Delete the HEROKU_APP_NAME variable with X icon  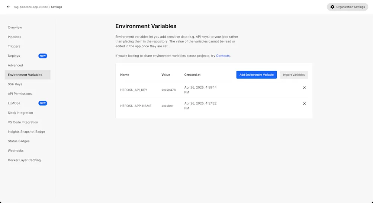pos(304,104)
